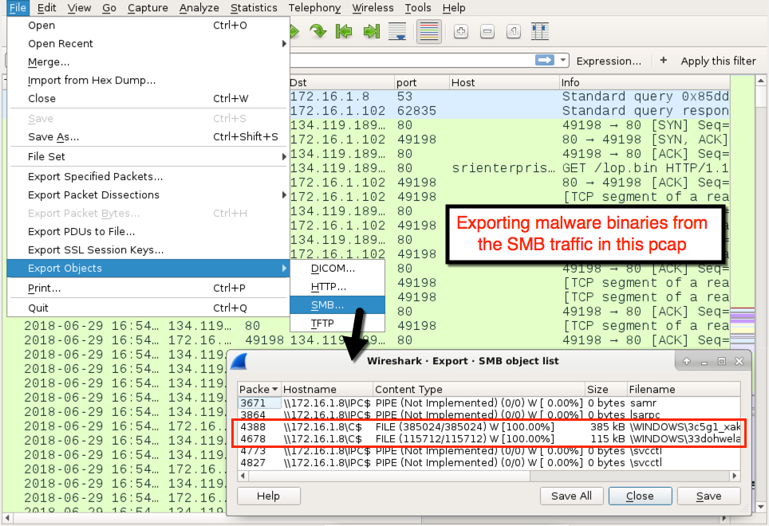
Task: Click the Close button in SMB dialog
Action: tap(640, 497)
